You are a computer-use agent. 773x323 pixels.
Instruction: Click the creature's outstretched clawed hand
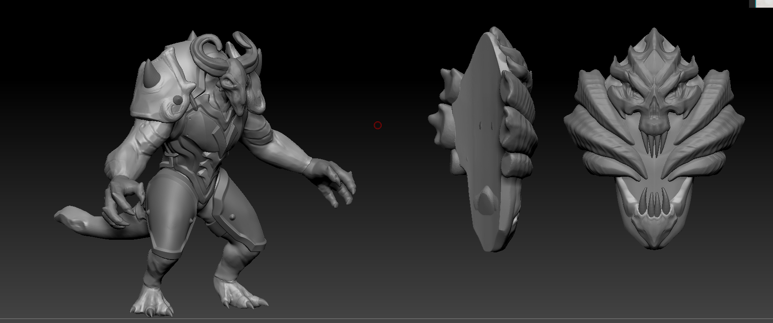click(x=333, y=180)
